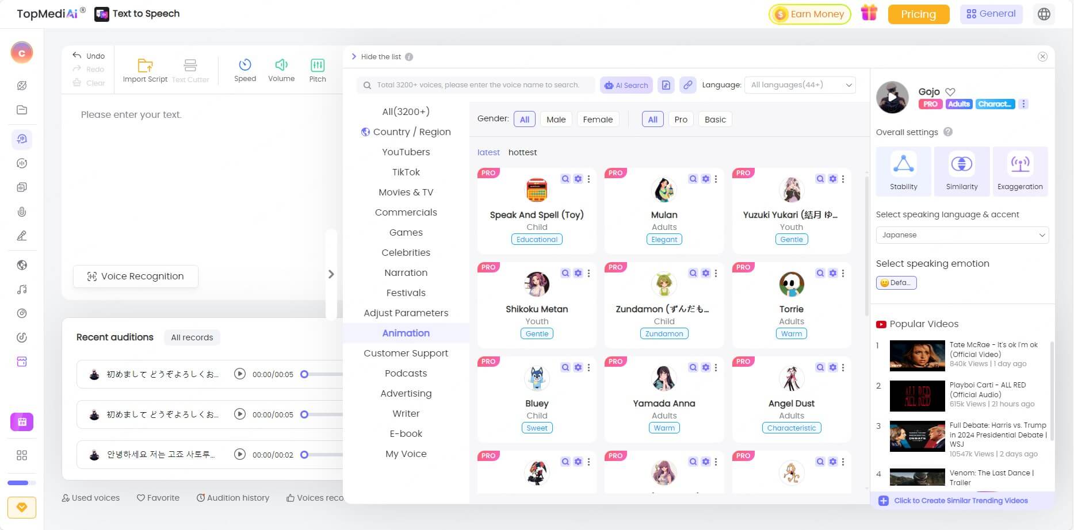Open more options on Bluey voice card
Image resolution: width=1074 pixels, height=530 pixels.
pyautogui.click(x=588, y=367)
